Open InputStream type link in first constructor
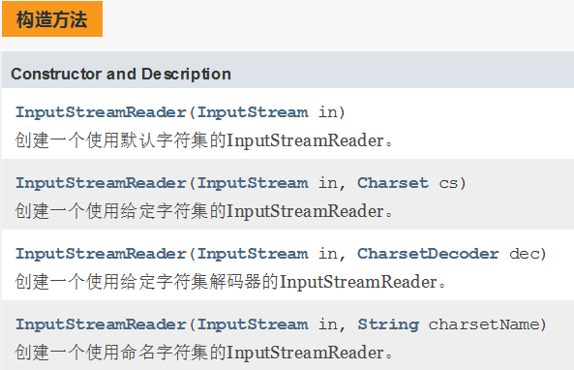The image size is (574, 370). (253, 112)
